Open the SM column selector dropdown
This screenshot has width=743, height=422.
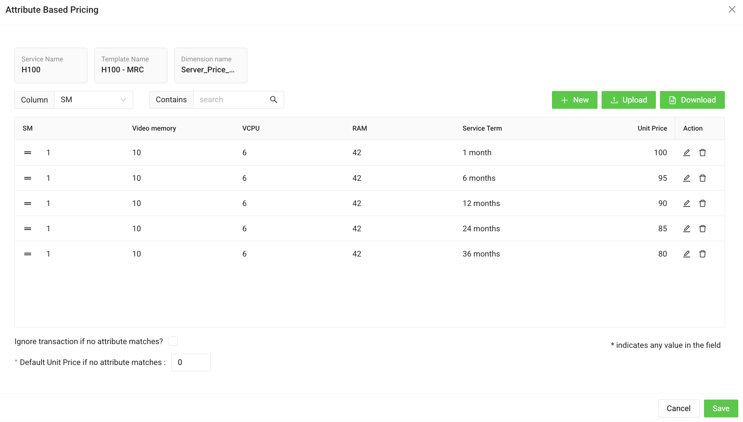click(x=93, y=99)
